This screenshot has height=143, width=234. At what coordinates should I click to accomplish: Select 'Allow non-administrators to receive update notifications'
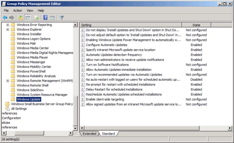pyautogui.click(x=125, y=60)
